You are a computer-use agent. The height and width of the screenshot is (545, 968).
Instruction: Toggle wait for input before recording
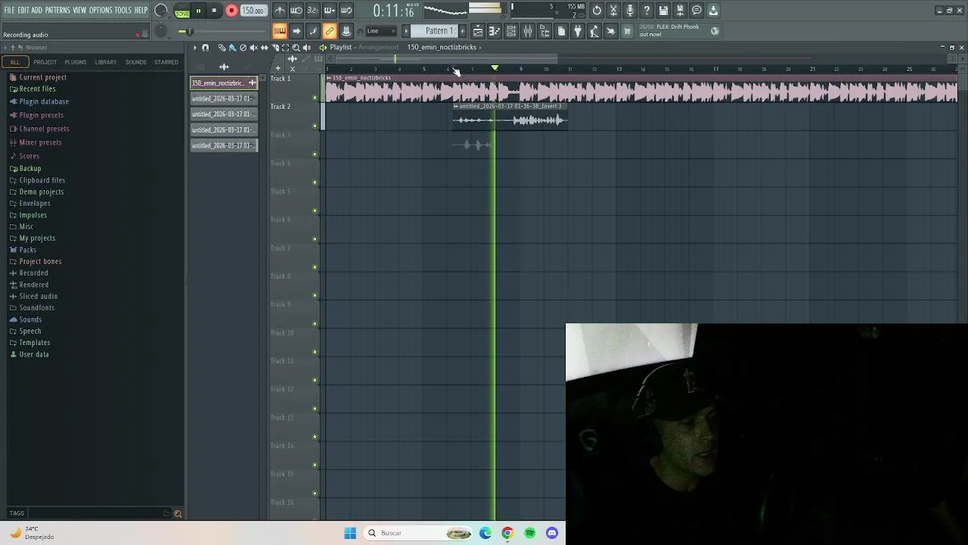click(x=296, y=11)
